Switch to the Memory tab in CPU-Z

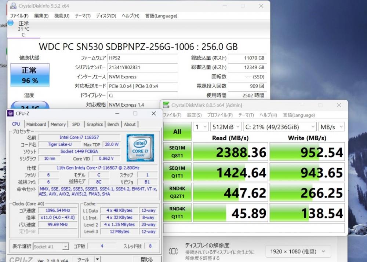[x=58, y=124]
